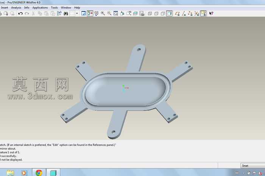The image size is (265, 176).
Task: Open the Applications menu
Action: (40, 8)
